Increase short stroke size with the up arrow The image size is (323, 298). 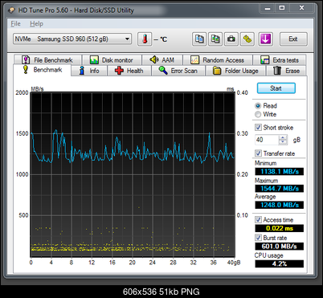[x=283, y=137]
